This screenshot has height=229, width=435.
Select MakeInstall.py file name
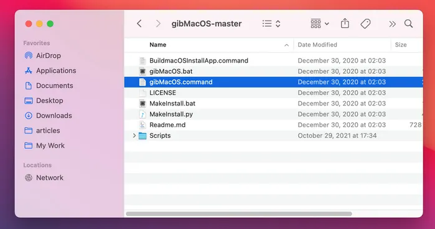pyautogui.click(x=171, y=114)
